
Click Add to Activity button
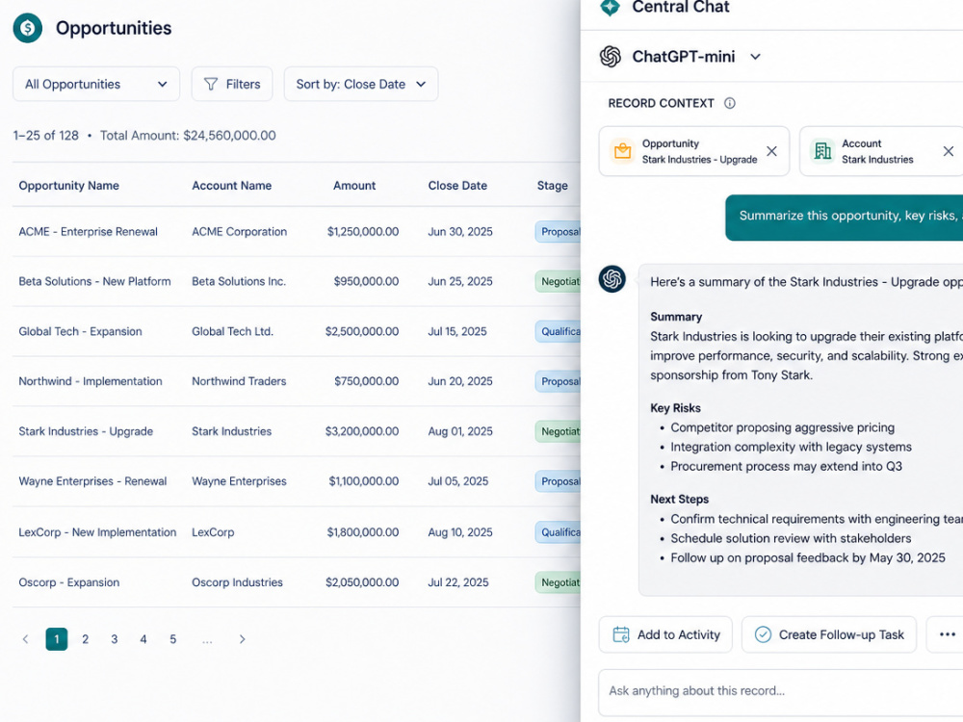pyautogui.click(x=665, y=634)
